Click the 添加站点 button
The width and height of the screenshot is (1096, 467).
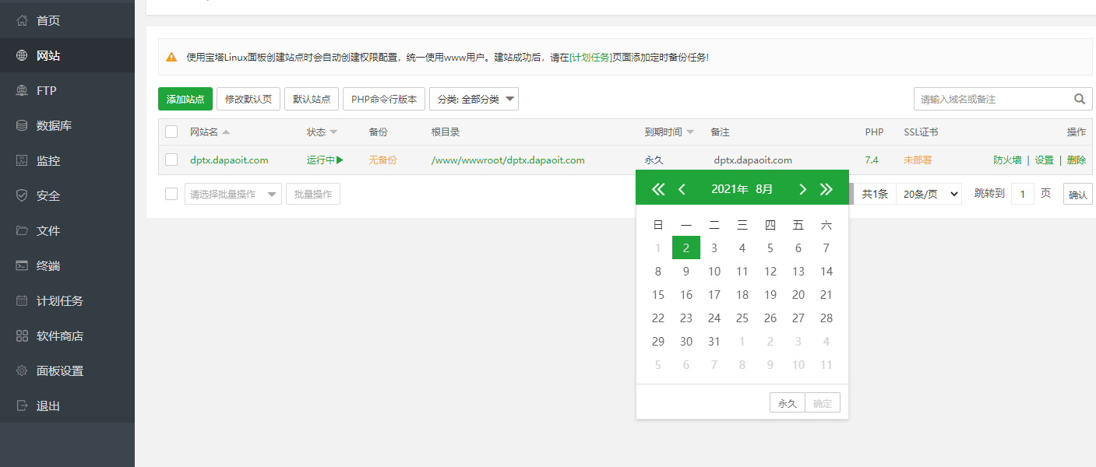pos(185,99)
